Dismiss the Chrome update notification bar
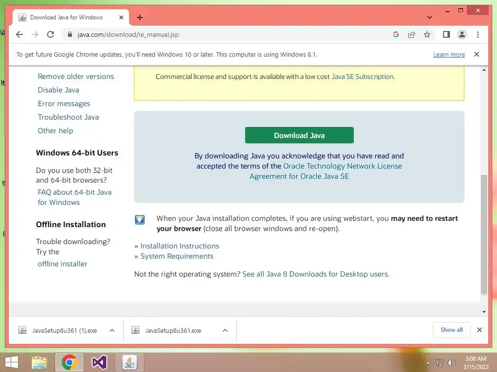Image resolution: width=497 pixels, height=372 pixels. click(x=477, y=54)
